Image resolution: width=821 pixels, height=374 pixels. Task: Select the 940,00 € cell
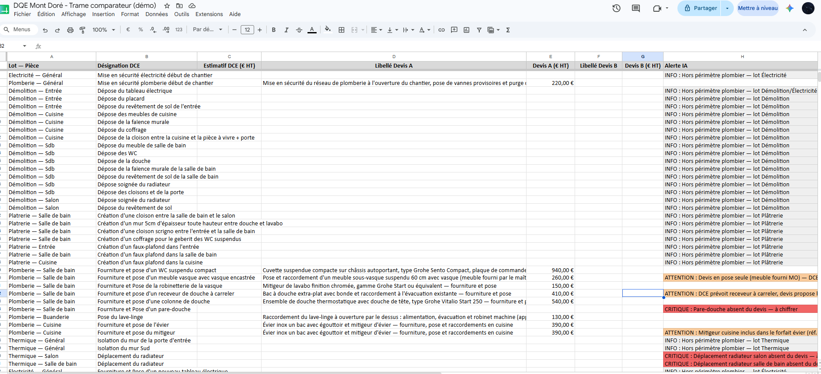(x=550, y=270)
